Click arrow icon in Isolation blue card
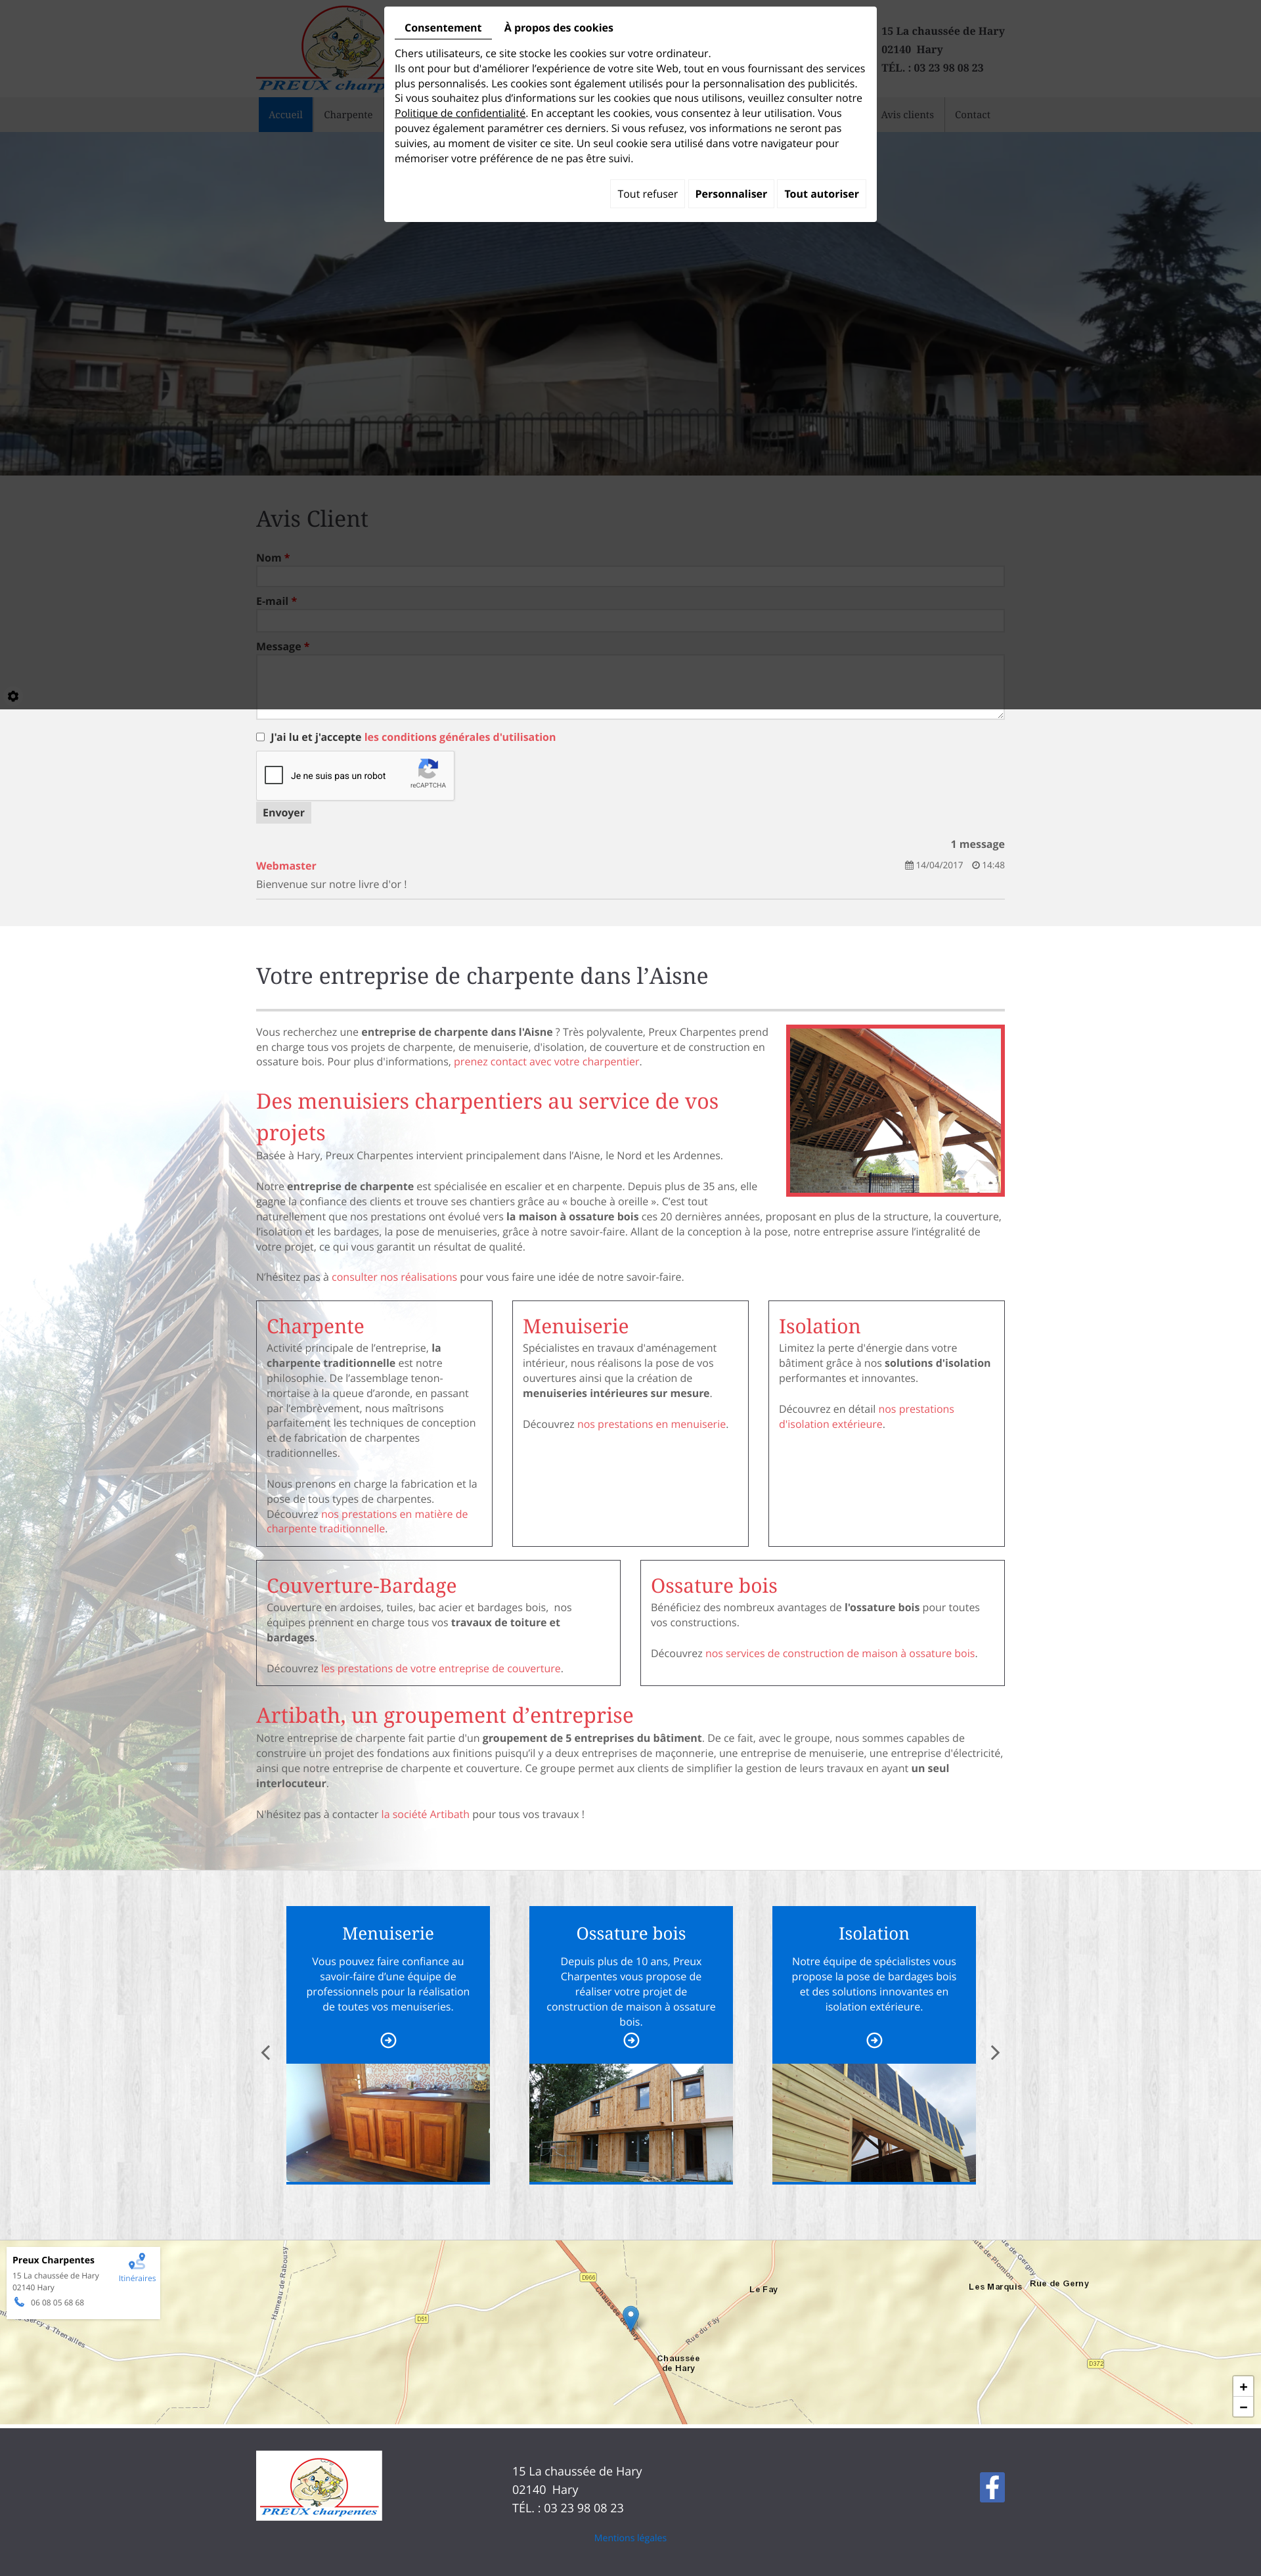Screen dimensions: 1261x2576 coord(874,2040)
